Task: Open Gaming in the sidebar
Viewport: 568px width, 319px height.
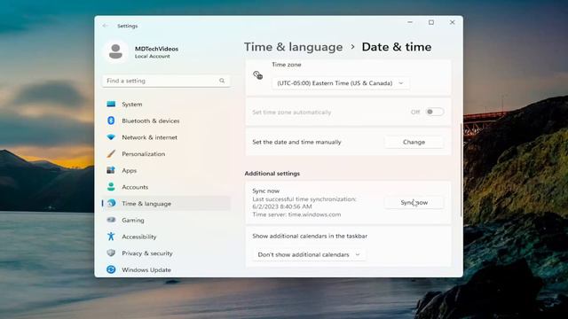Action: tap(166, 220)
